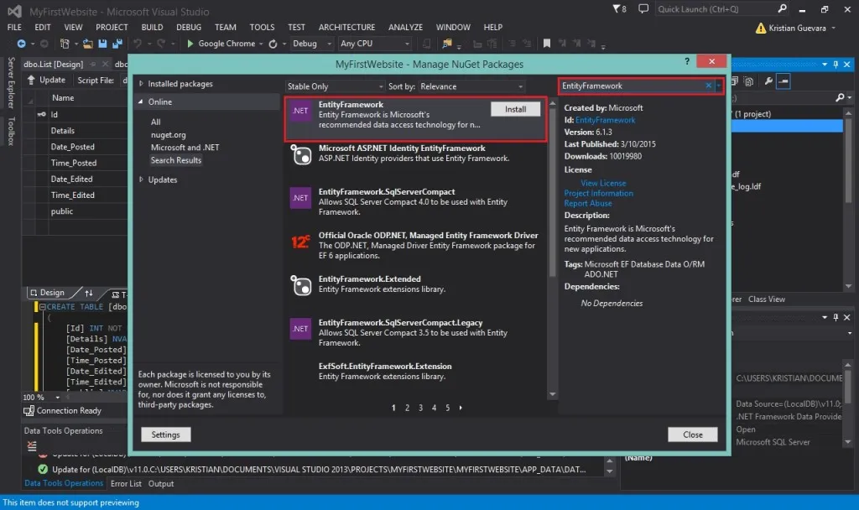Viewport: 859px width, 510px height.
Task: Collapse the Online section
Action: [x=141, y=101]
